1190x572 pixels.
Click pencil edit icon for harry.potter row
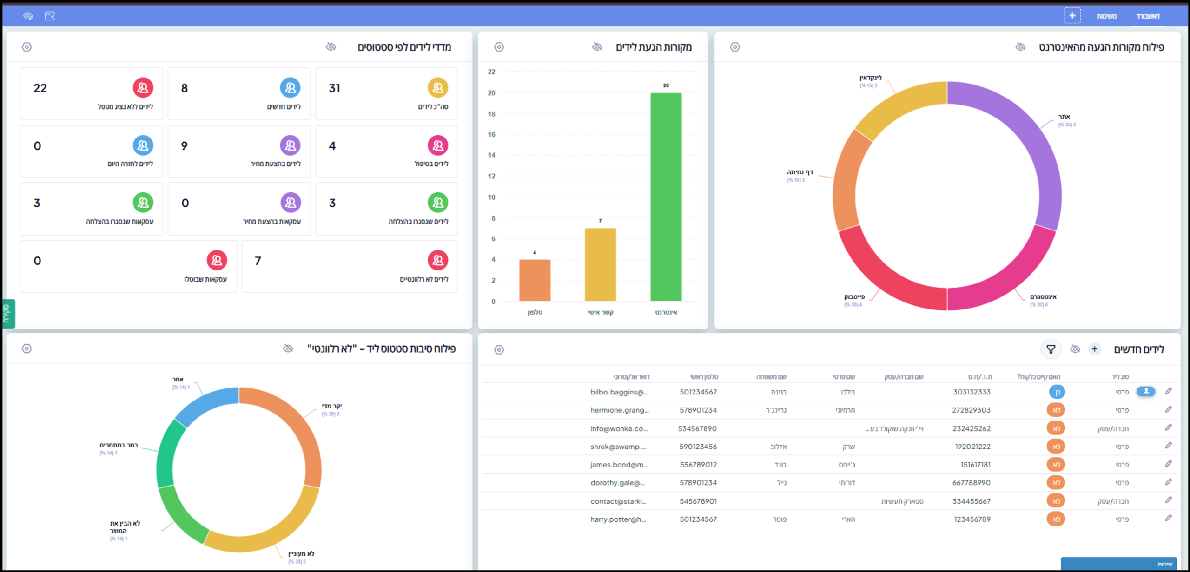click(1169, 518)
